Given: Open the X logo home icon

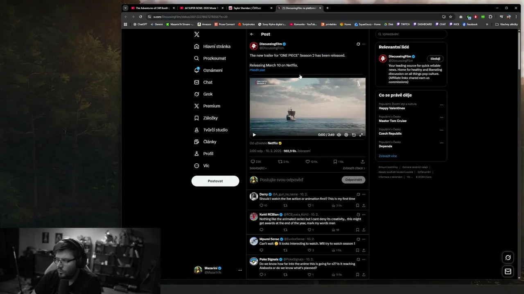Looking at the screenshot, I should [x=196, y=34].
